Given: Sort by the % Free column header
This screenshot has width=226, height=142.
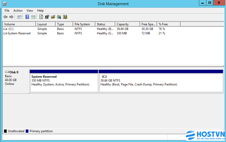Looking at the screenshot, I should (169, 24).
